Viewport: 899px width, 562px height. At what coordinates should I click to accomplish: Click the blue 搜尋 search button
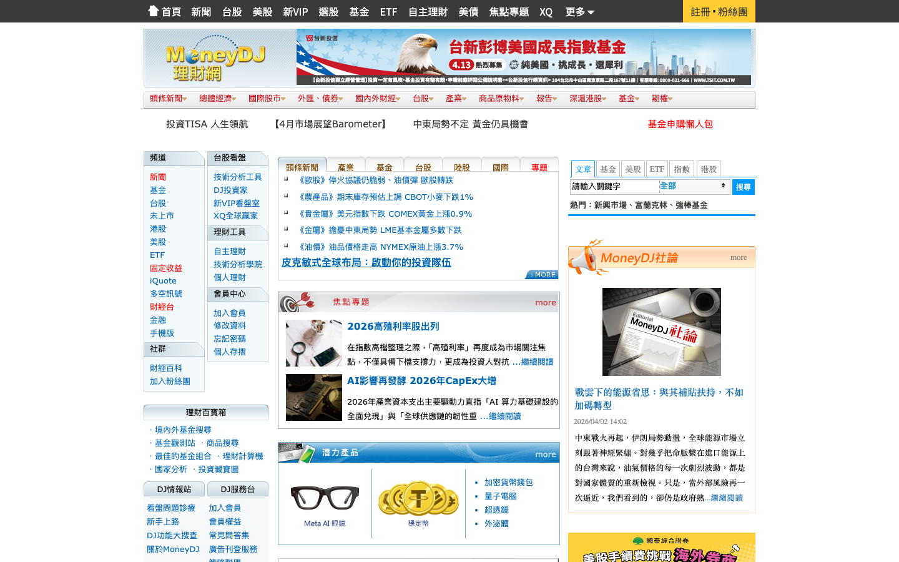tap(743, 187)
